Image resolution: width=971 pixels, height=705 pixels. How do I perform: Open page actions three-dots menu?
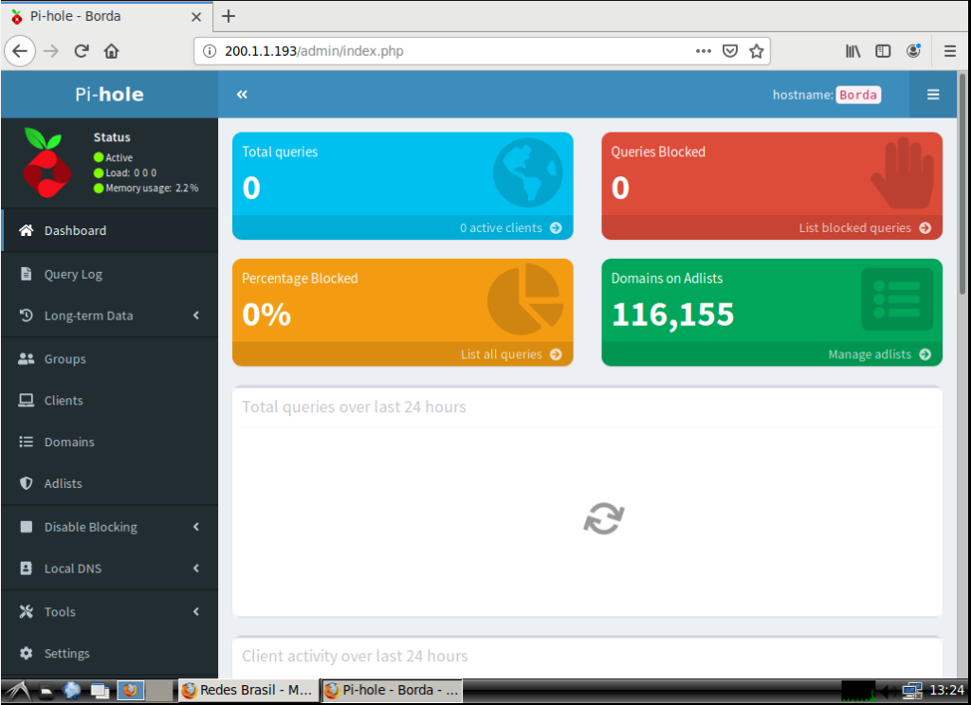(704, 51)
